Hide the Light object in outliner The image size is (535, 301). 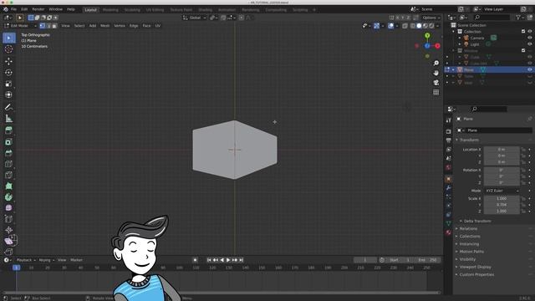pos(529,44)
